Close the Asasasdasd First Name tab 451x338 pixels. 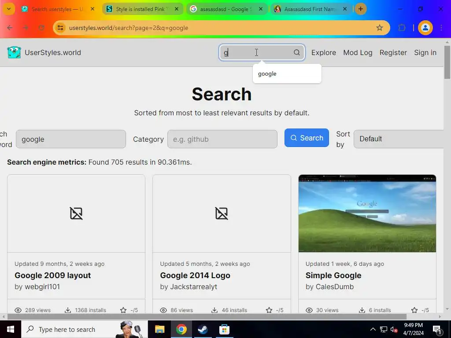tap(345, 9)
